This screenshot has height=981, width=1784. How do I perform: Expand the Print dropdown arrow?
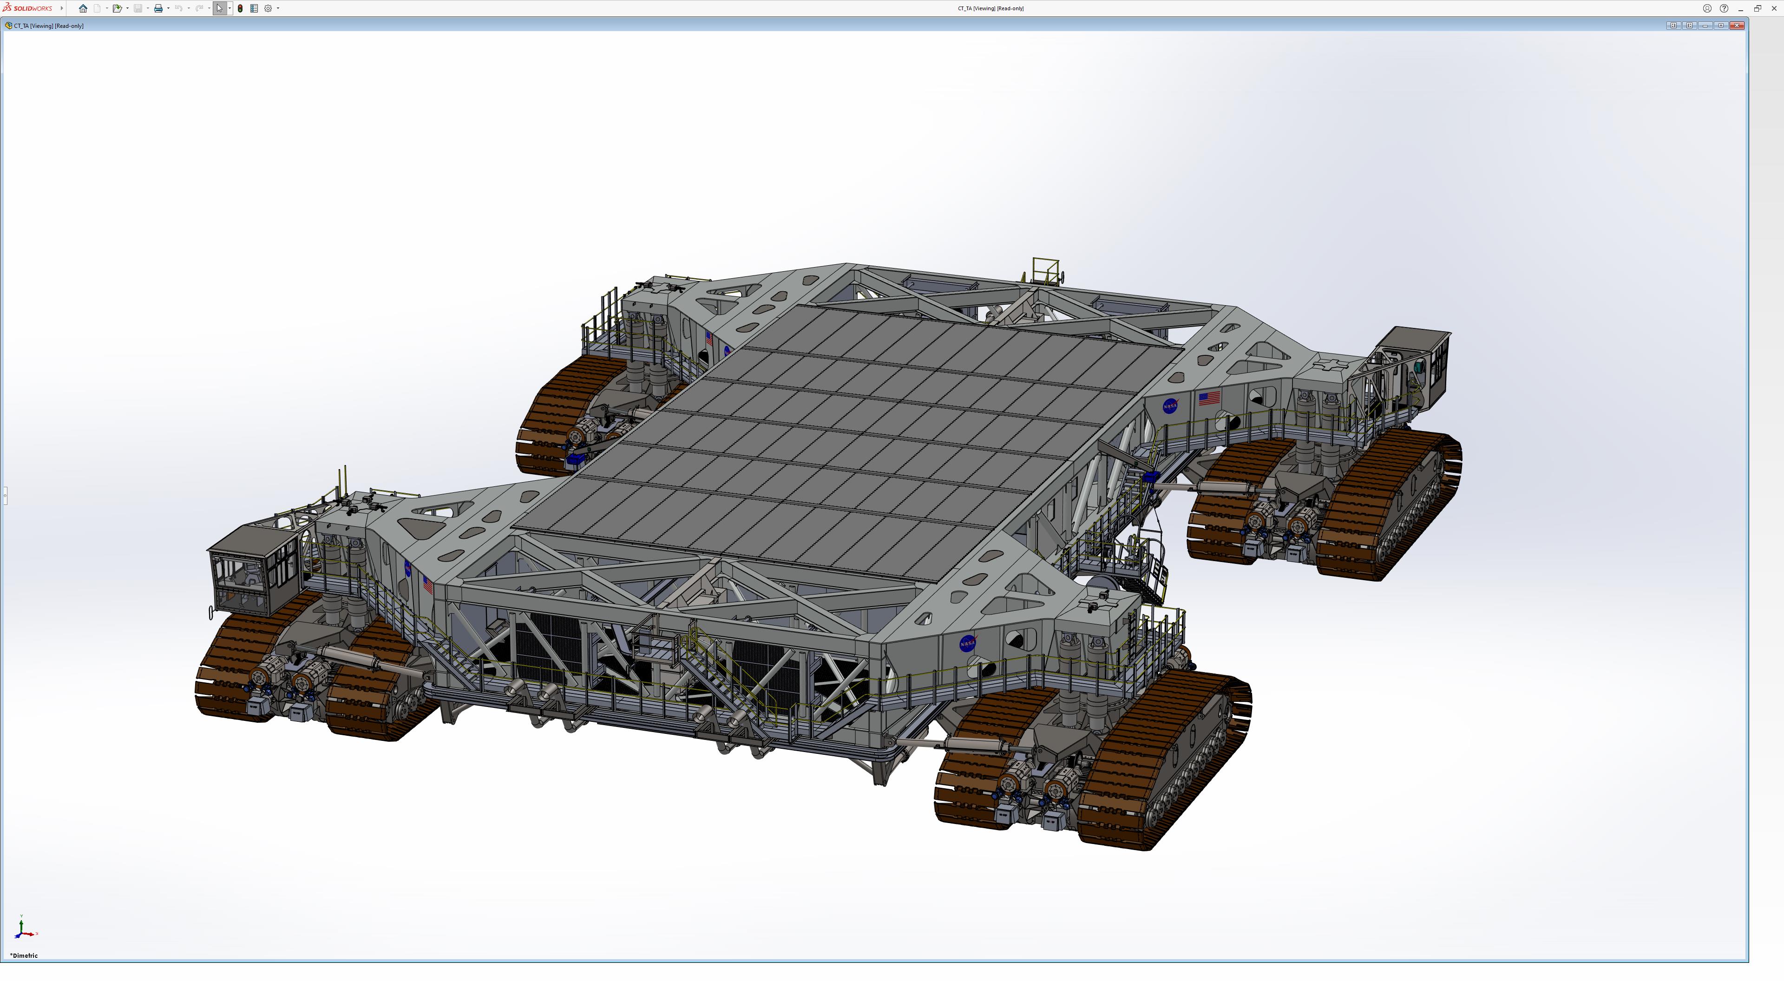pos(168,8)
